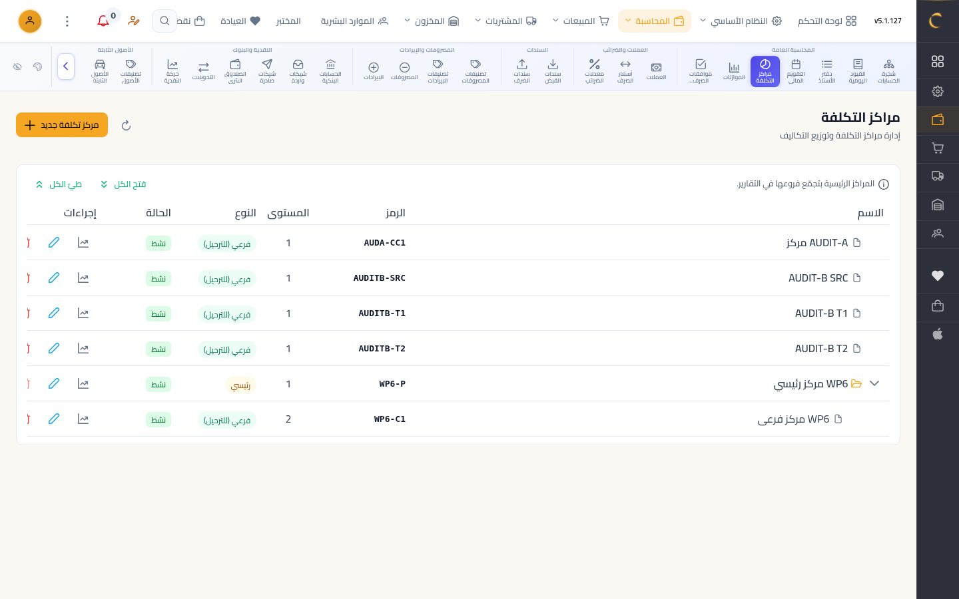Open incoming cheques (شيكات واردة)

click(298, 71)
